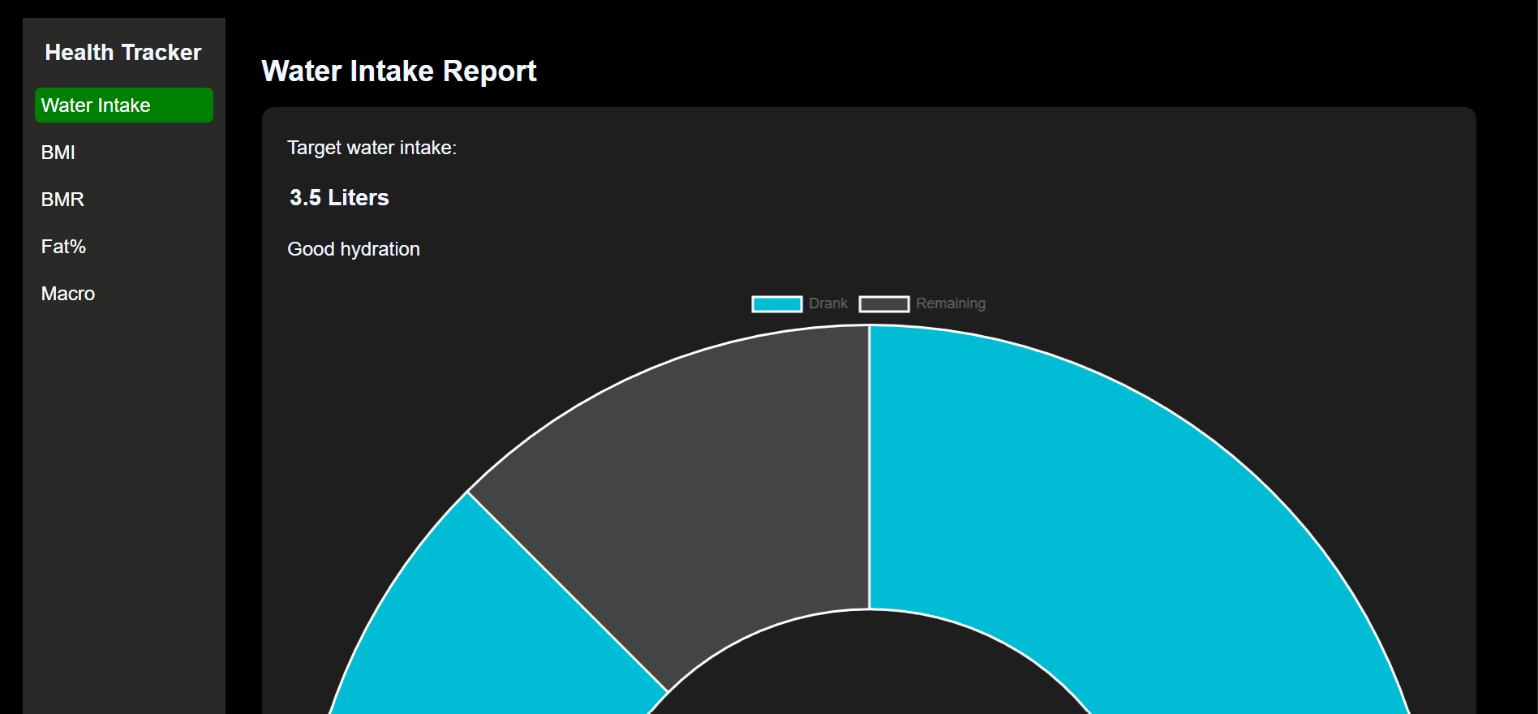This screenshot has width=1538, height=714.
Task: Open the Fat% section
Action: click(63, 247)
